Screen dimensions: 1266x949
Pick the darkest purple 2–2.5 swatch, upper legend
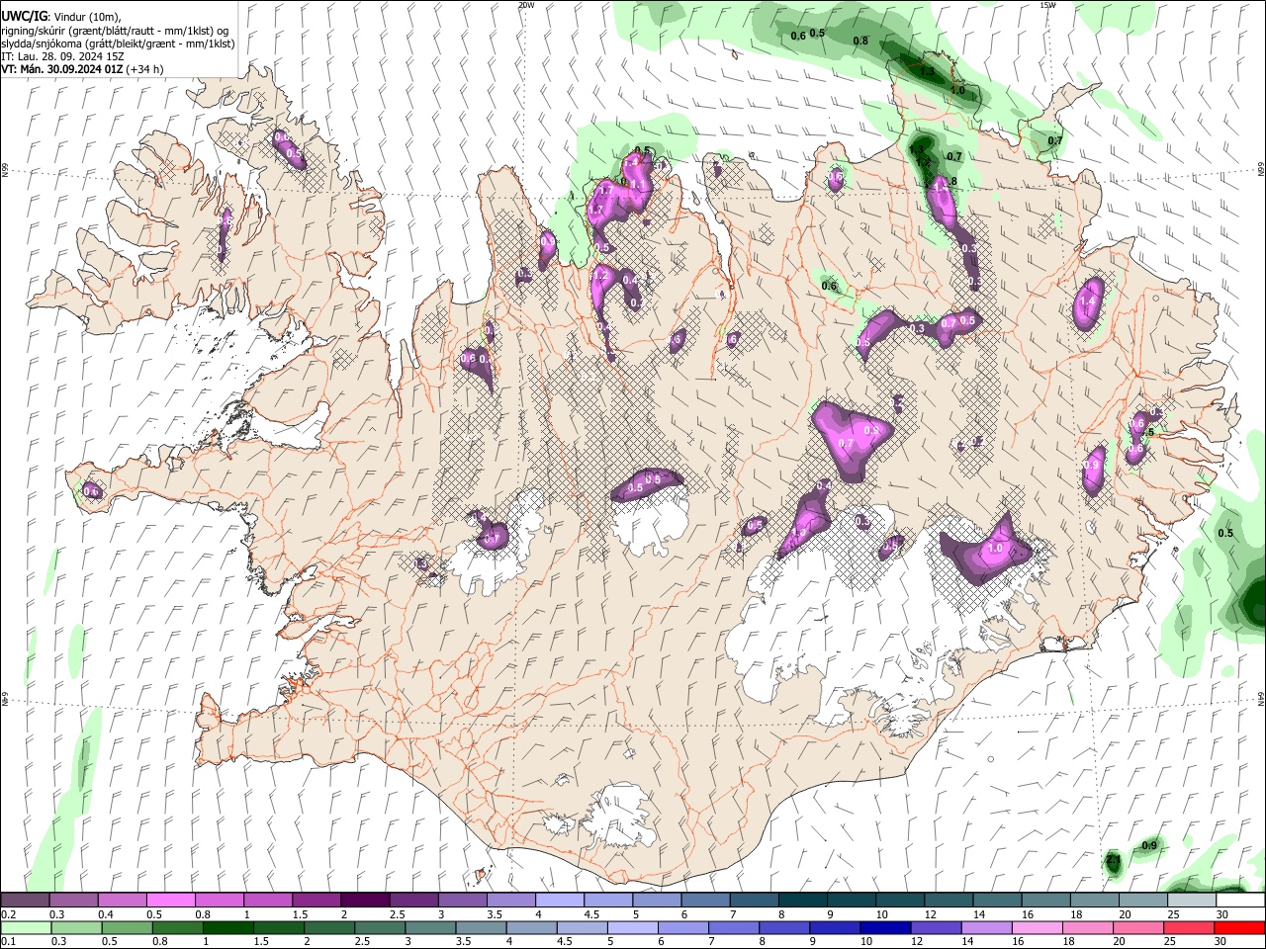365,901
